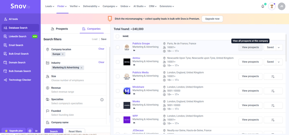Expand the AI Studio menu

click(x=140, y=6)
